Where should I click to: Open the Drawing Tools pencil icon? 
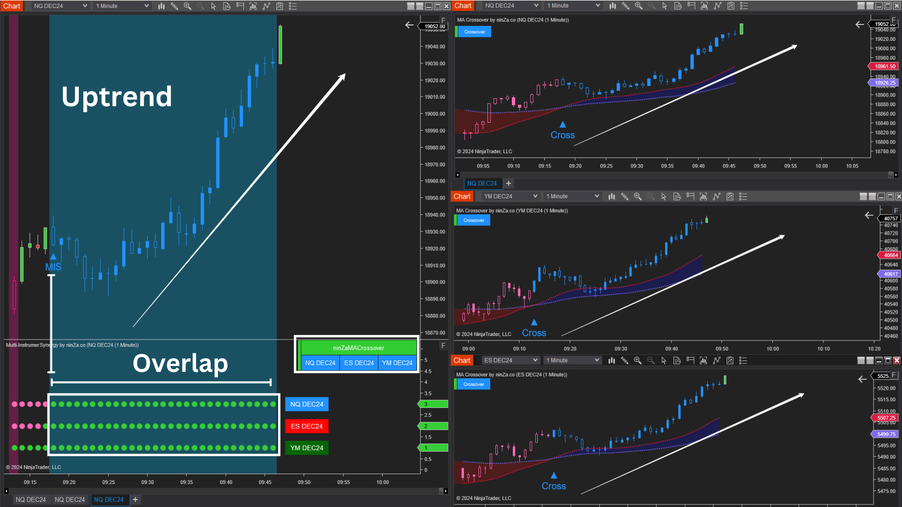pos(175,6)
